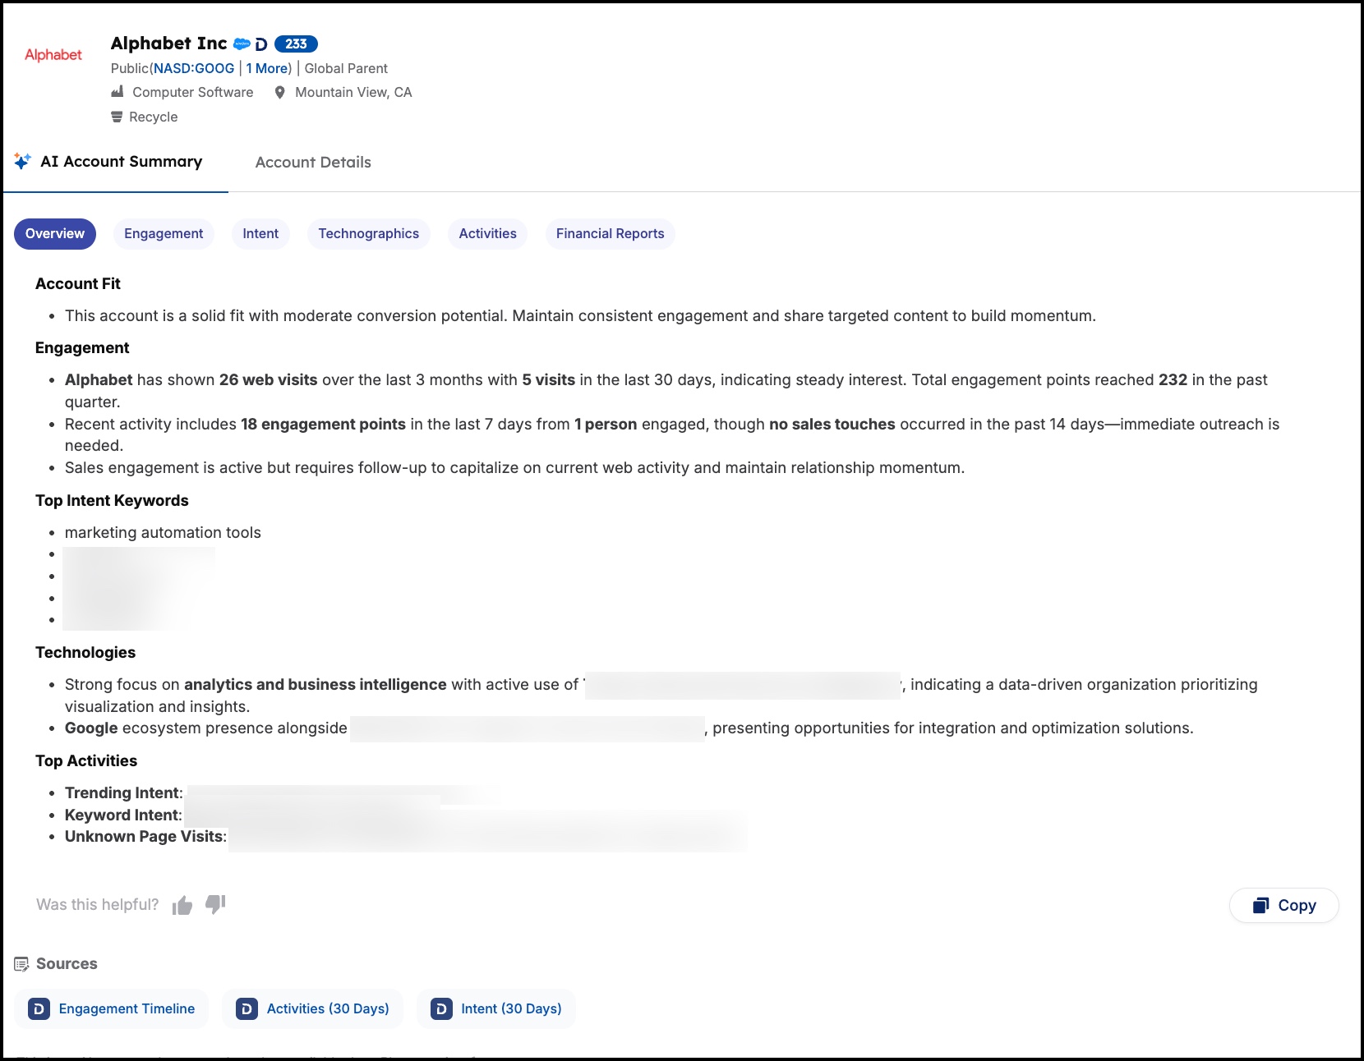
Task: Click the sparkle icon on AI Account Summary
Action: point(23,161)
